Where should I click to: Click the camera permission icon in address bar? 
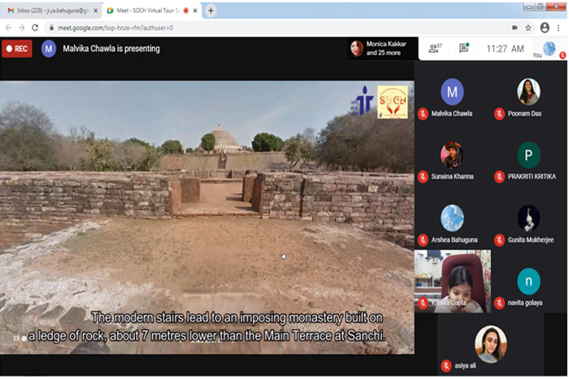pyautogui.click(x=515, y=28)
